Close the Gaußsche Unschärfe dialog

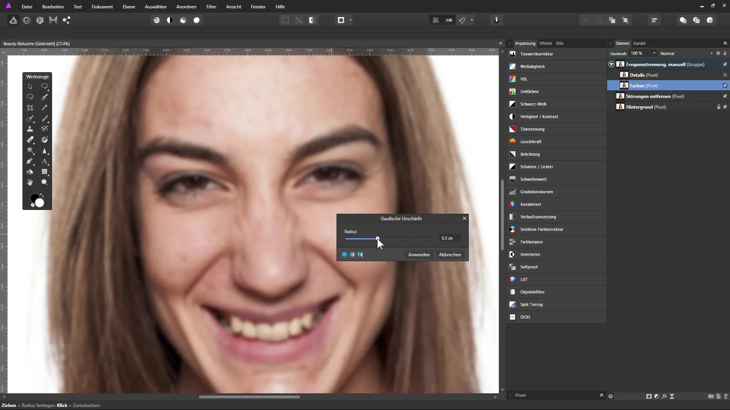pyautogui.click(x=464, y=219)
